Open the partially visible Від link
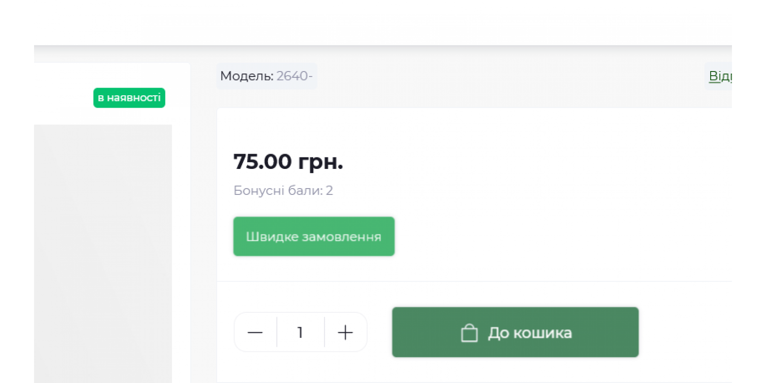The height and width of the screenshot is (383, 766). pos(720,76)
